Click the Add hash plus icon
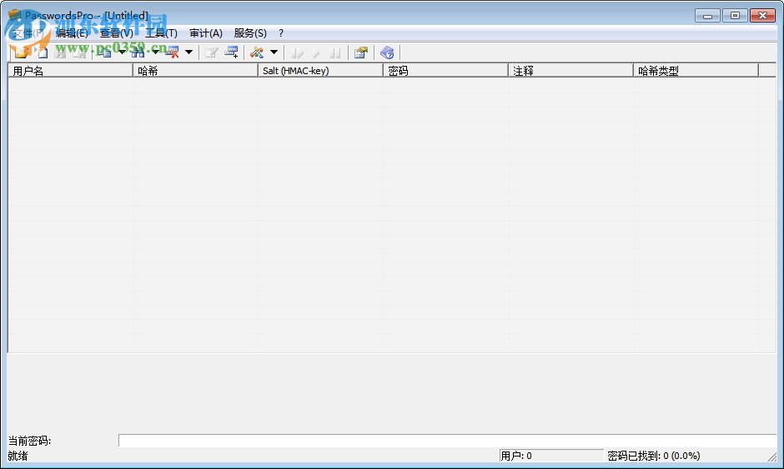 point(231,52)
